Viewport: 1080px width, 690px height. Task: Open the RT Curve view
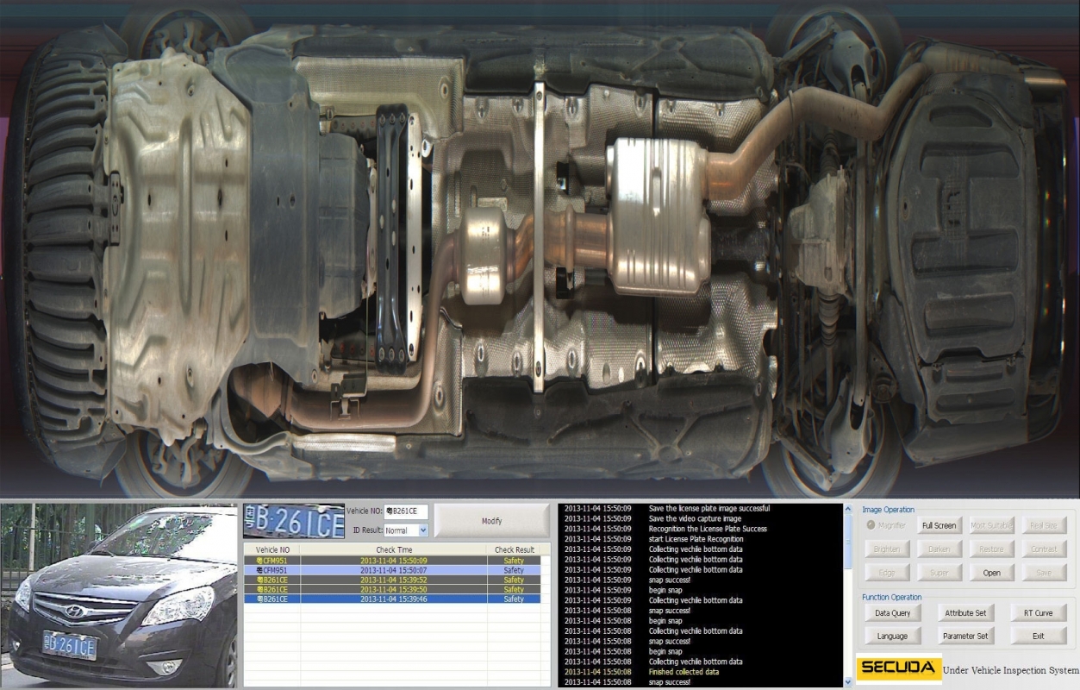coord(1038,613)
